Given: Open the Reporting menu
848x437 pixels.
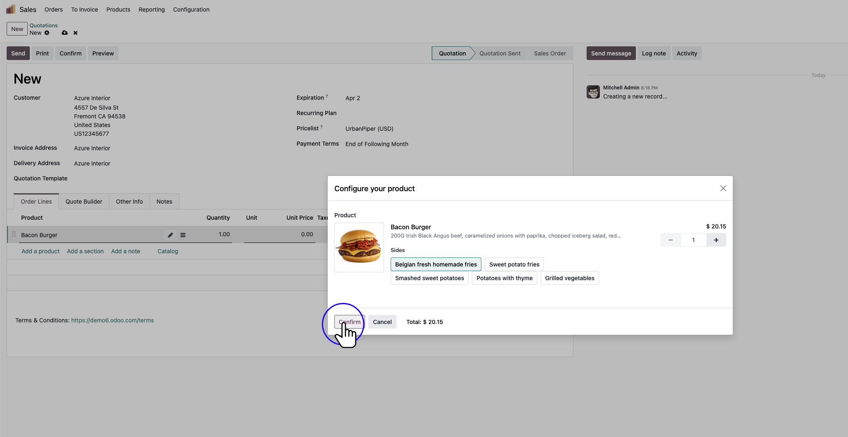Looking at the screenshot, I should pyautogui.click(x=151, y=9).
